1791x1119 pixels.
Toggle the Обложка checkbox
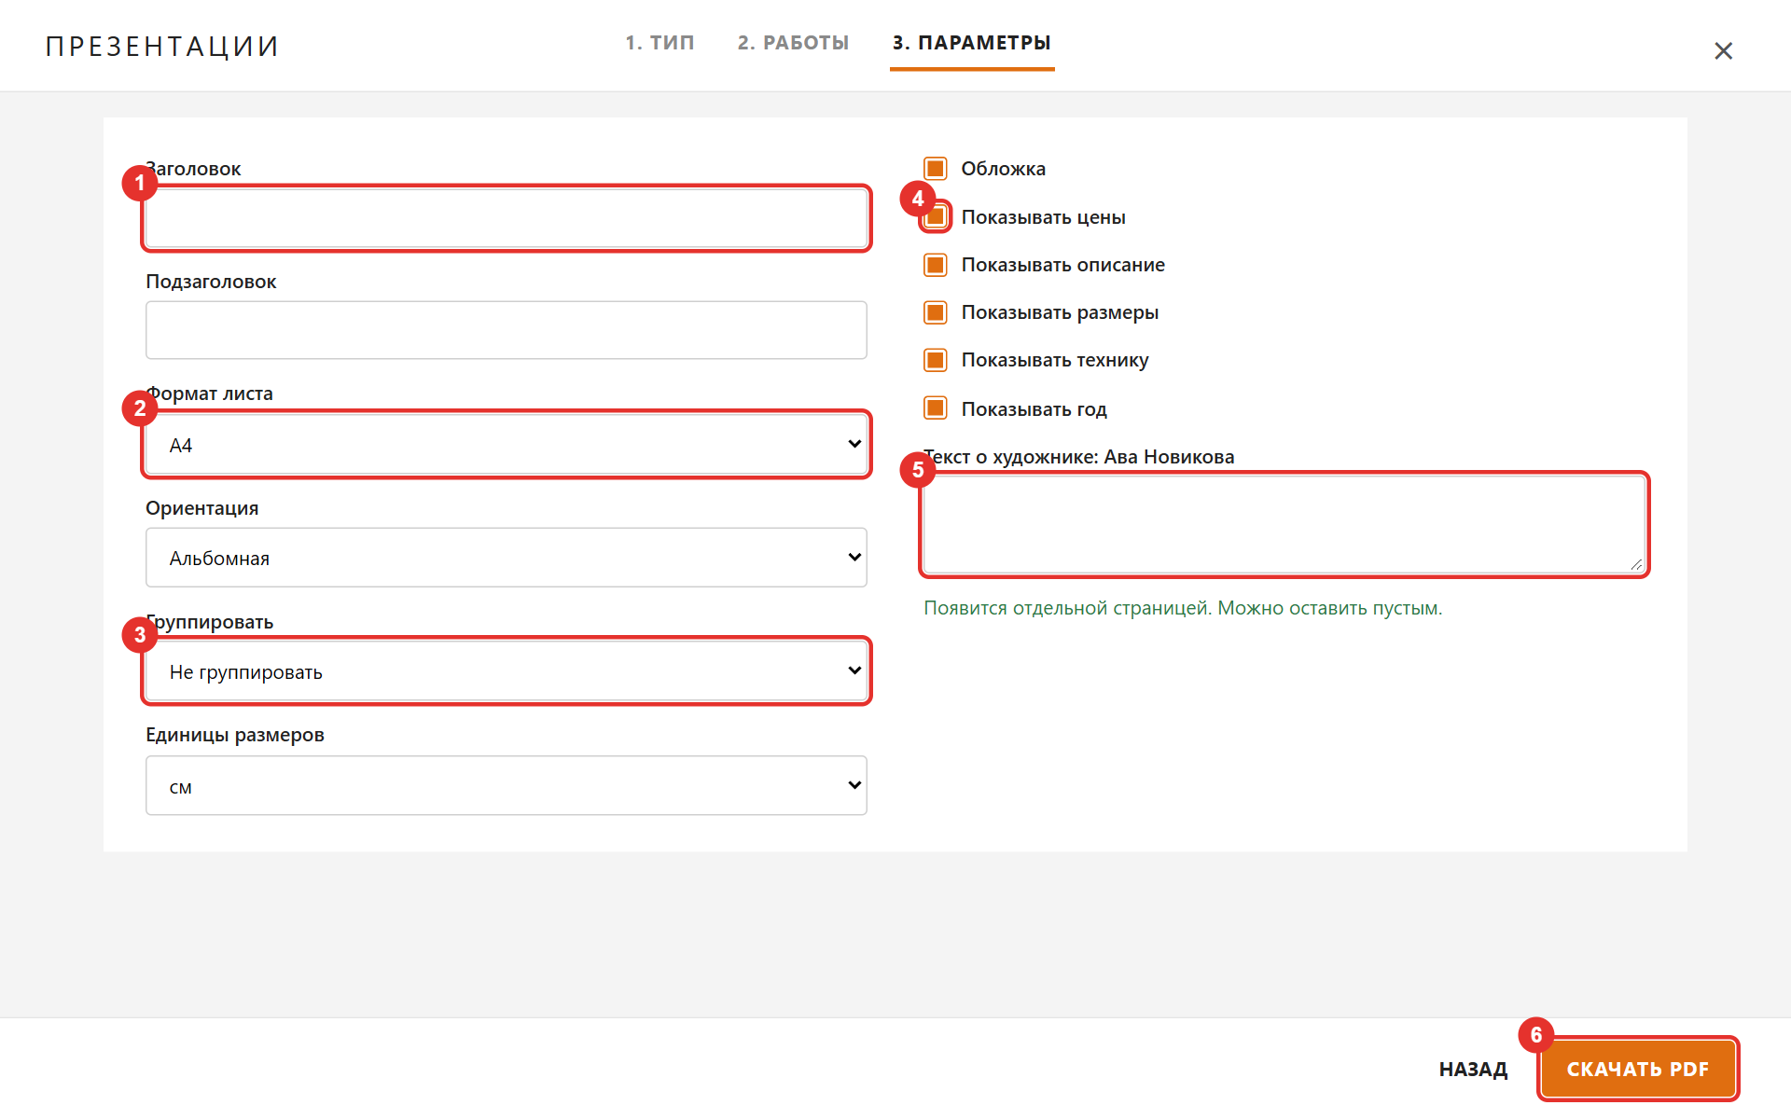(x=936, y=169)
